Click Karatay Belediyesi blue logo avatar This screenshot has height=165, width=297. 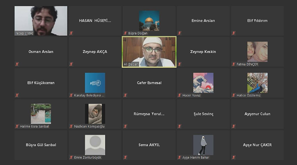click(x=95, y=83)
